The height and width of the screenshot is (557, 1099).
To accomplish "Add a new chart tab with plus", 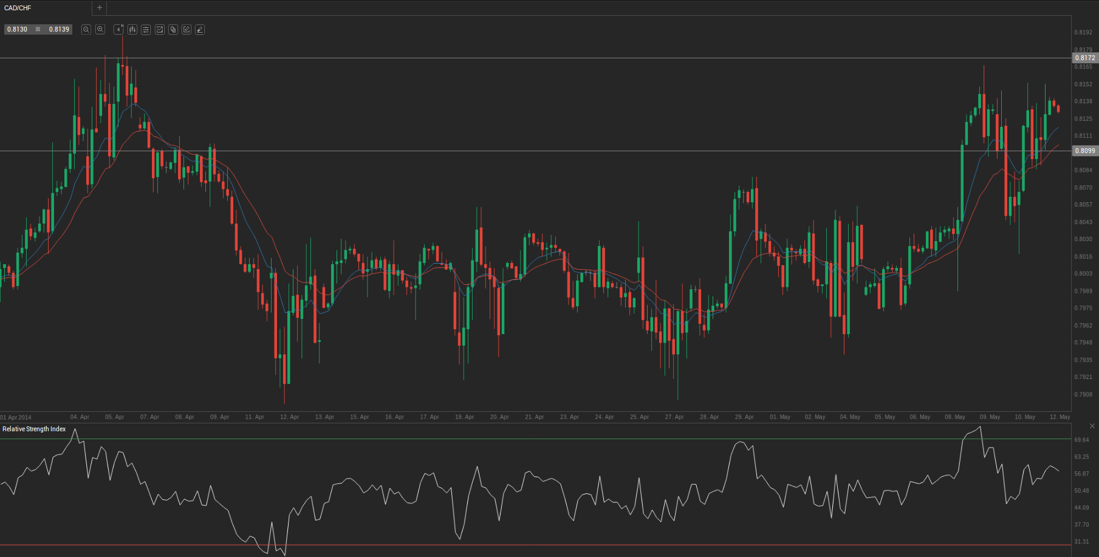I will (100, 8).
